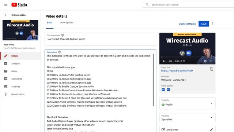Open the hamburger navigation menu
The height and width of the screenshot is (132, 234).
tap(6, 5)
